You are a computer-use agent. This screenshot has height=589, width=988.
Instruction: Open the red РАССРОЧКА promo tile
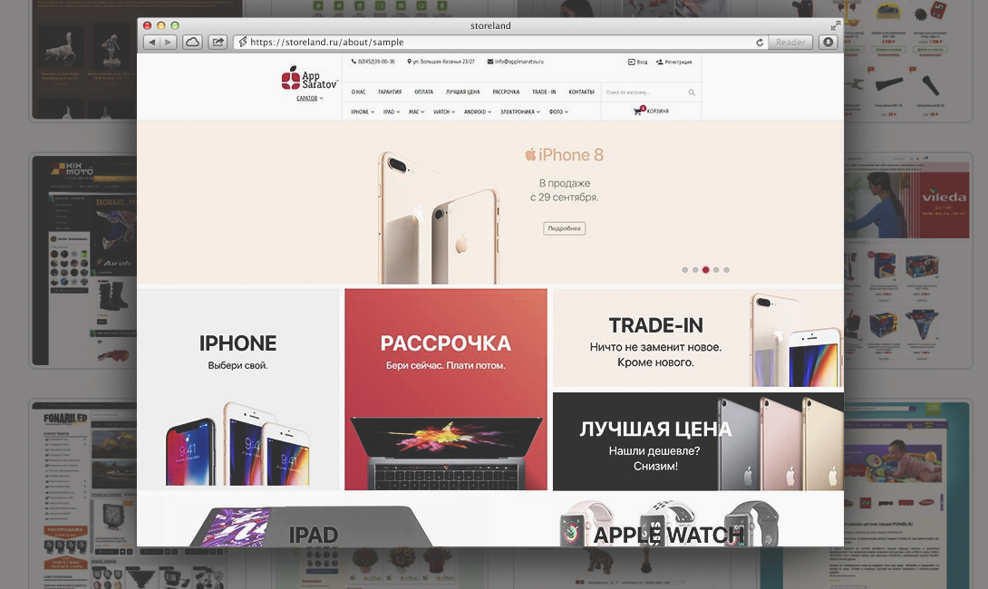click(446, 390)
